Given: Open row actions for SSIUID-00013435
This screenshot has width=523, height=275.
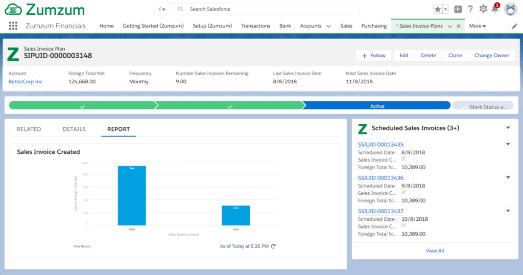Looking at the screenshot, I should tap(508, 145).
